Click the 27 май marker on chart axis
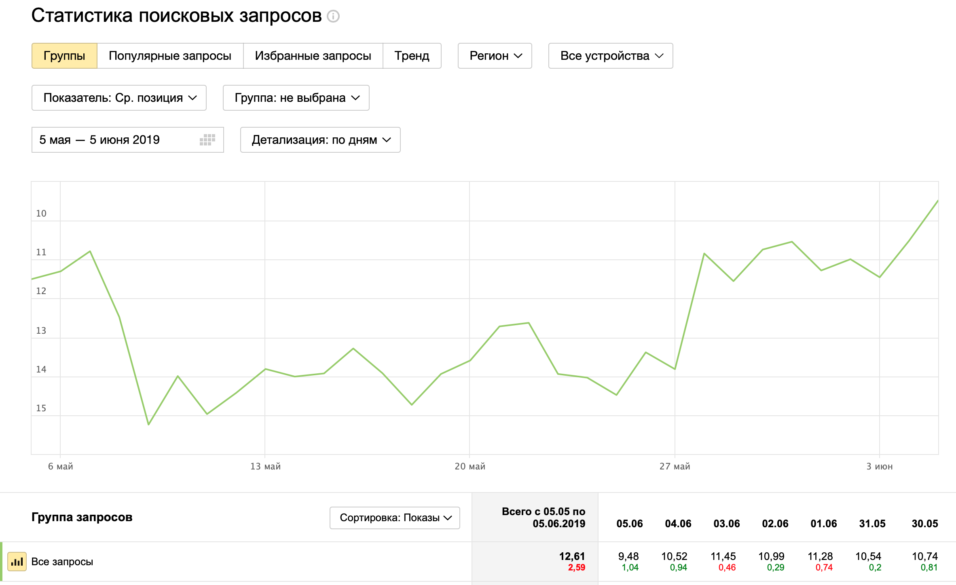The width and height of the screenshot is (956, 585). coord(675,466)
